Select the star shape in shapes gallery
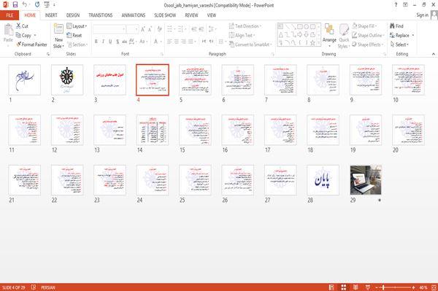438x291 pixels. pos(312,43)
